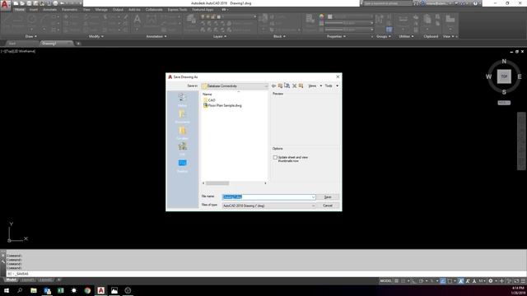Click the Delete X icon in Save dialog
527x296 pixels.
(295, 86)
